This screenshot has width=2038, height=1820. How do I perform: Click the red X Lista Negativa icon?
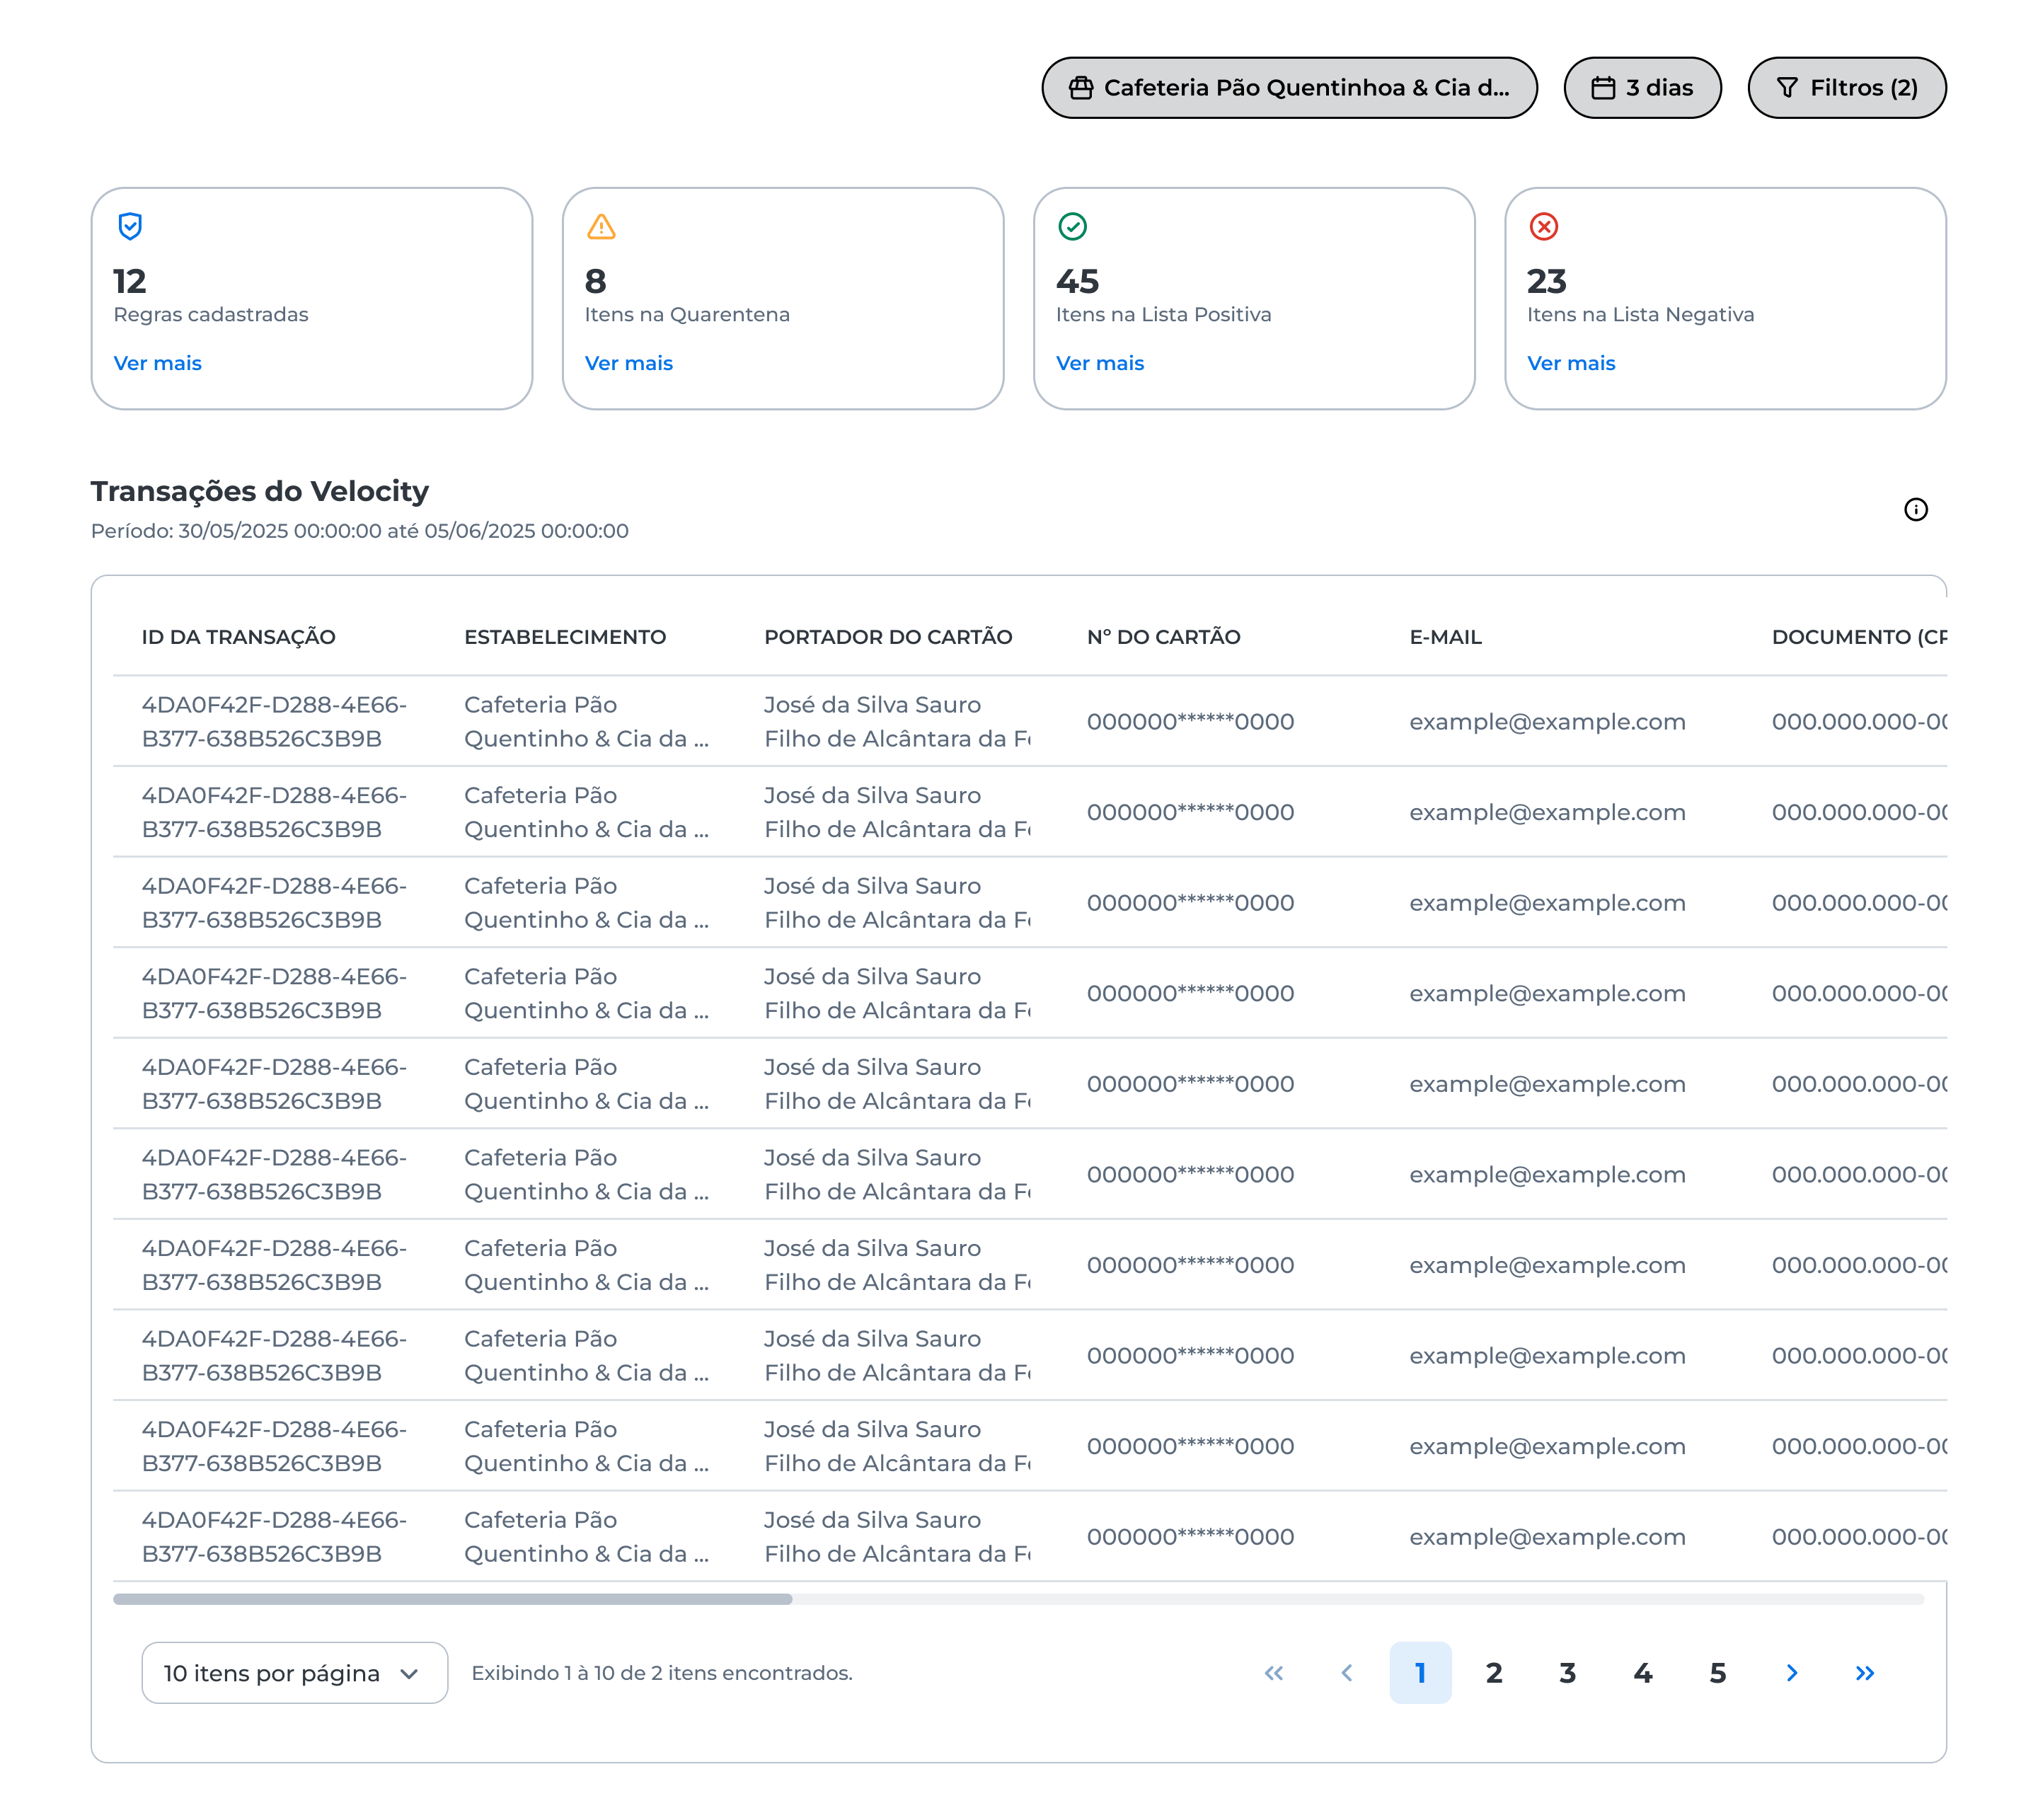[1543, 227]
